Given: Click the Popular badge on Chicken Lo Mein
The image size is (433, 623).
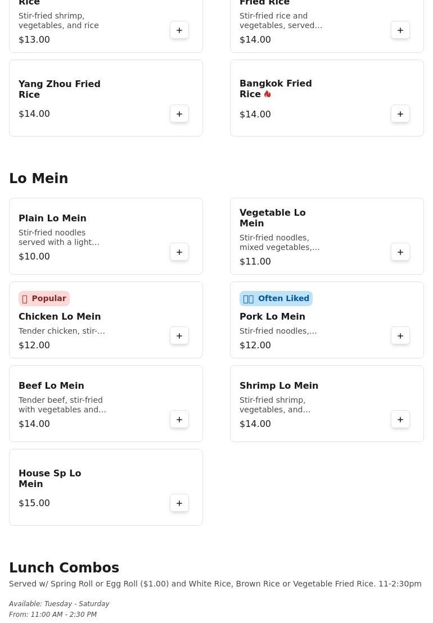Looking at the screenshot, I should tap(44, 298).
